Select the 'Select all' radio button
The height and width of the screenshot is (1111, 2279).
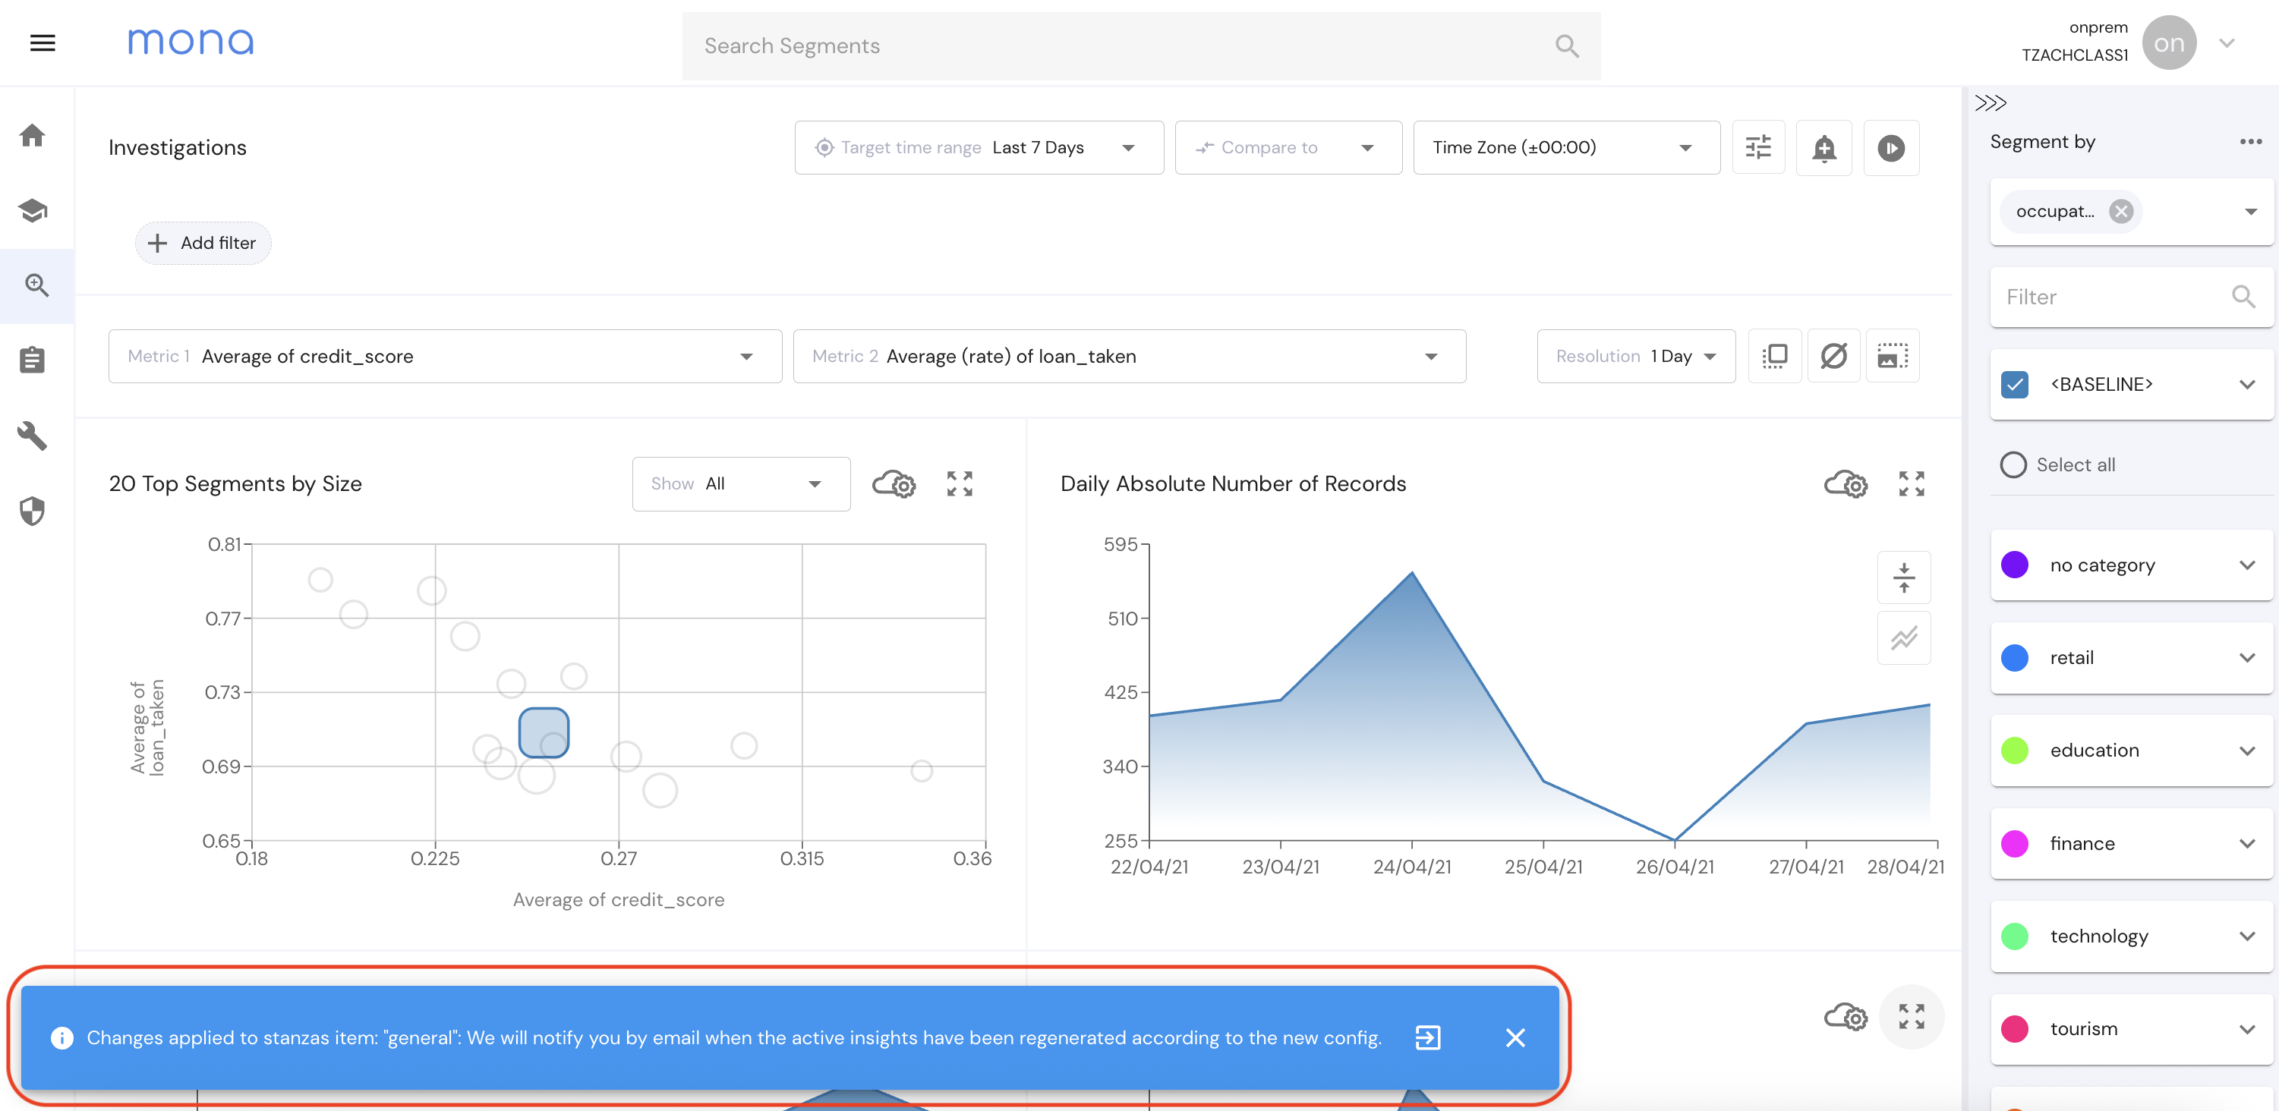click(2013, 464)
